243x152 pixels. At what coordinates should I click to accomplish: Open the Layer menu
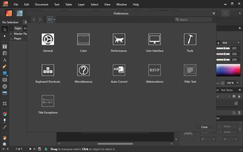(81, 4)
